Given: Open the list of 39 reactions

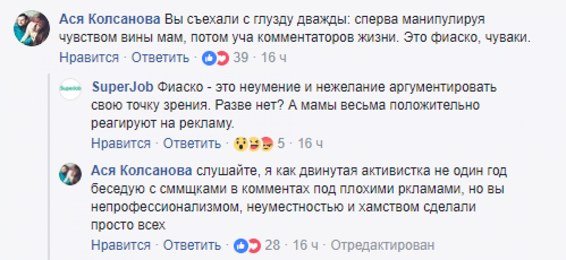Looking at the screenshot, I should [x=241, y=58].
